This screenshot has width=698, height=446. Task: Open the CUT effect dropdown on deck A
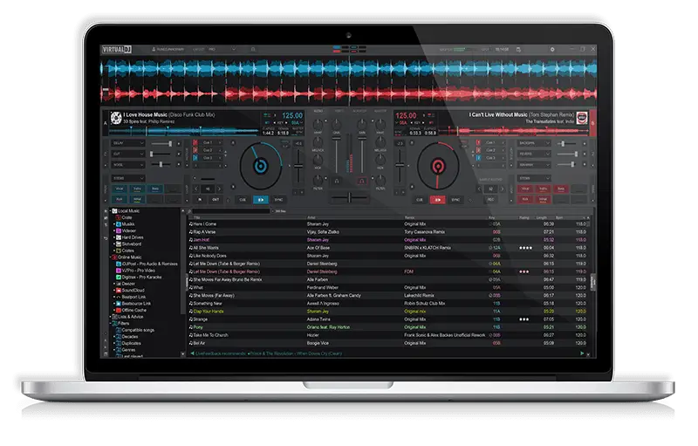pos(127,154)
